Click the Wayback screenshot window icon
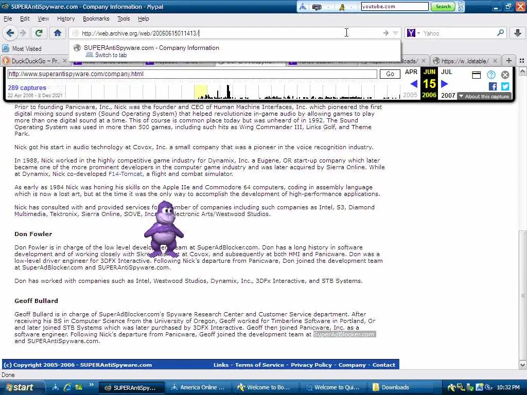Viewport: 527px width, 395px height. point(476,75)
